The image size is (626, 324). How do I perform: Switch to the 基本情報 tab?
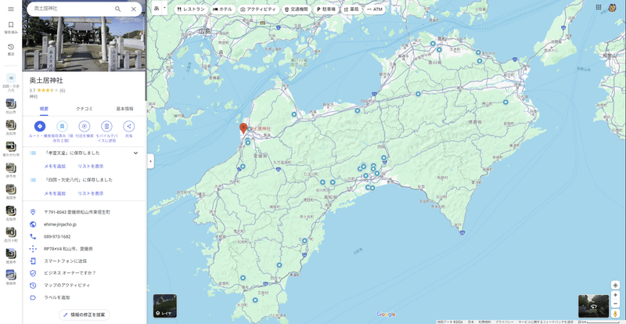pyautogui.click(x=124, y=109)
